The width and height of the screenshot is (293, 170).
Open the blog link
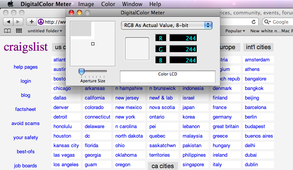pyautogui.click(x=26, y=95)
